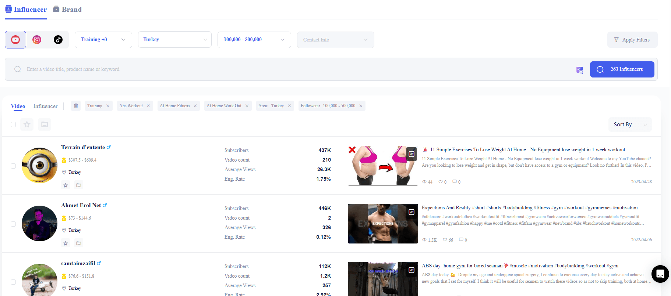Viewport: 671px width, 296px height.
Task: Click the trash icon to clear filters
Action: [76, 106]
